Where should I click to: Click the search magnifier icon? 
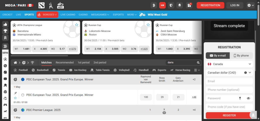coord(198,63)
